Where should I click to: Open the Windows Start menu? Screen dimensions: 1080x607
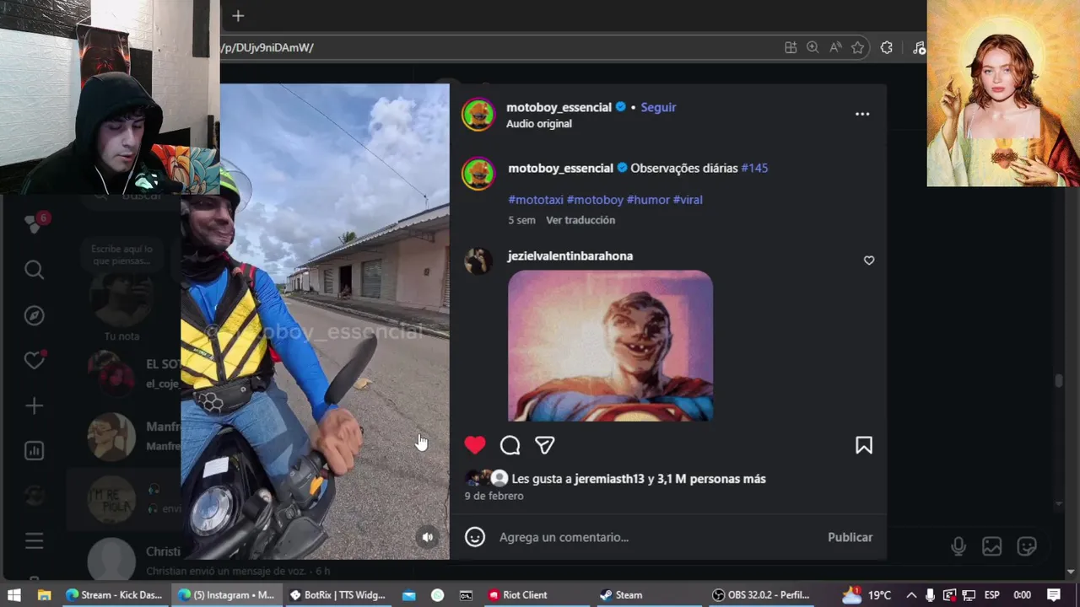[14, 594]
